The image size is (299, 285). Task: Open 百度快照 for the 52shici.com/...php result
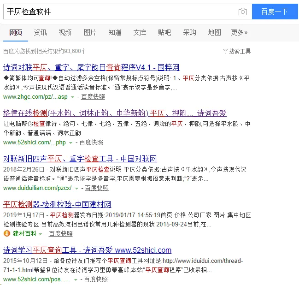pyautogui.click(x=91, y=142)
